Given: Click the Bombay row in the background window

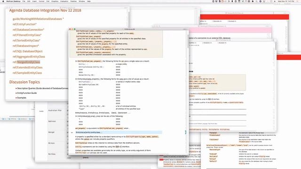Looking at the screenshot, I should click(x=52, y=154).
